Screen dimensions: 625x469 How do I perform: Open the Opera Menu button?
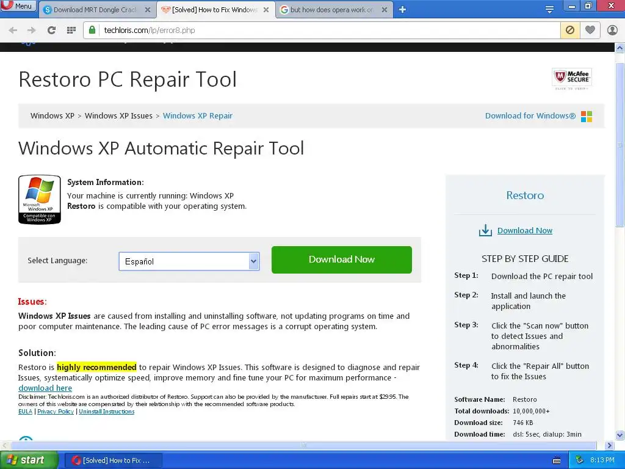click(18, 6)
